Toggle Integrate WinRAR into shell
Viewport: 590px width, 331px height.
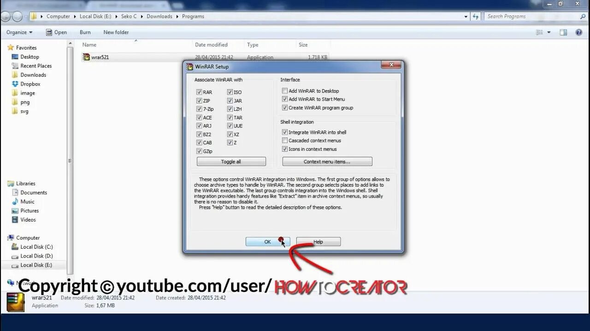(x=285, y=132)
